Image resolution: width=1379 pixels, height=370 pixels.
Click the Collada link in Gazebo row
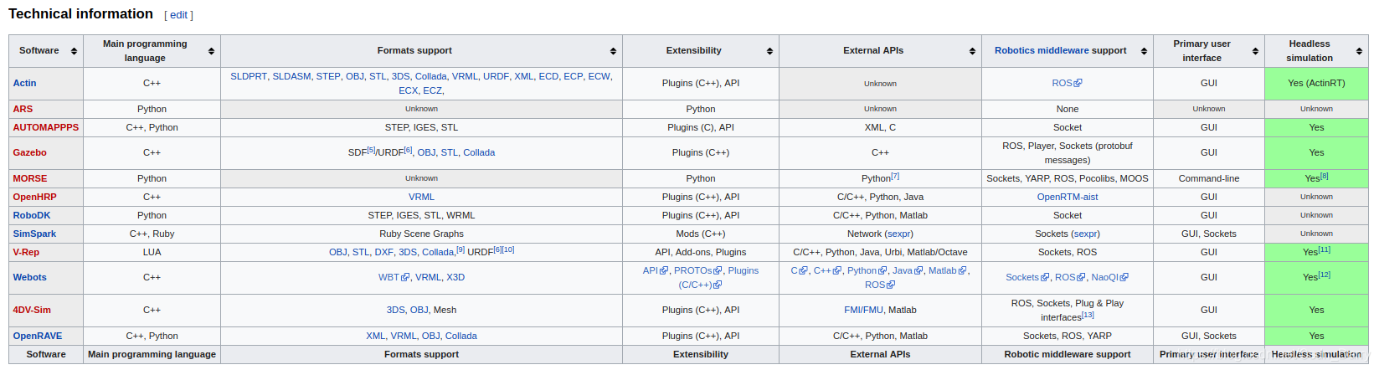479,152
